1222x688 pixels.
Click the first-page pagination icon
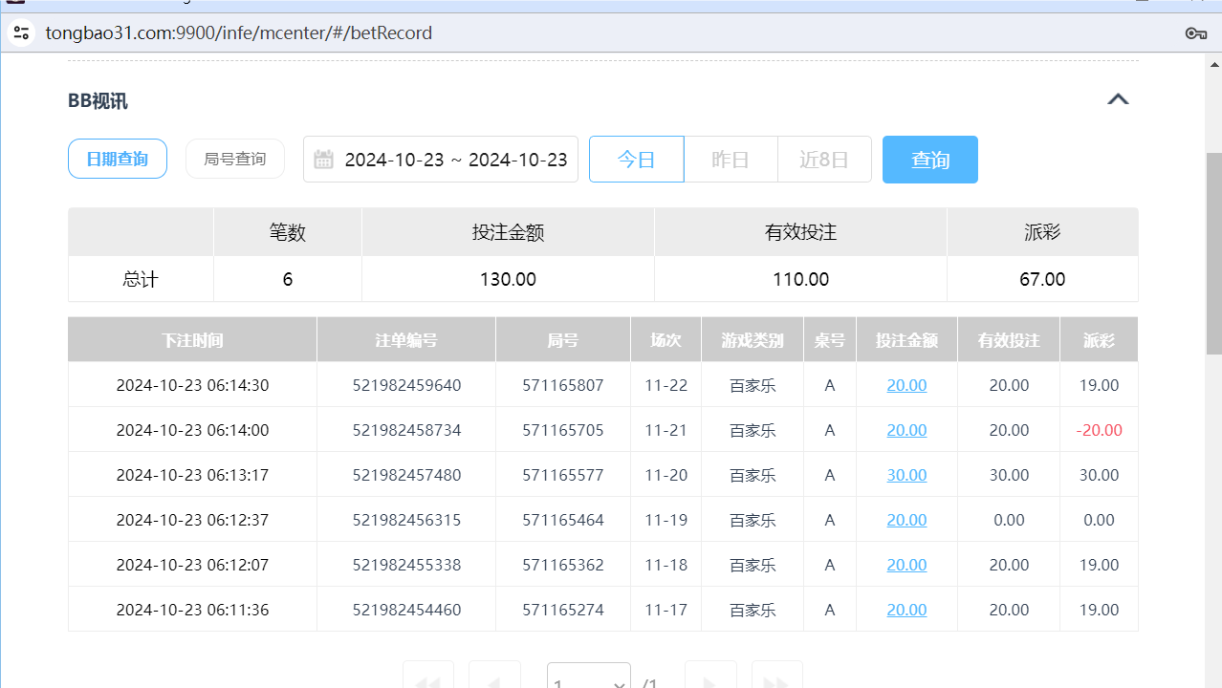tap(427, 680)
